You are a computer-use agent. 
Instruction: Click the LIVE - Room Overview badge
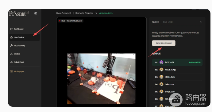point(71,21)
